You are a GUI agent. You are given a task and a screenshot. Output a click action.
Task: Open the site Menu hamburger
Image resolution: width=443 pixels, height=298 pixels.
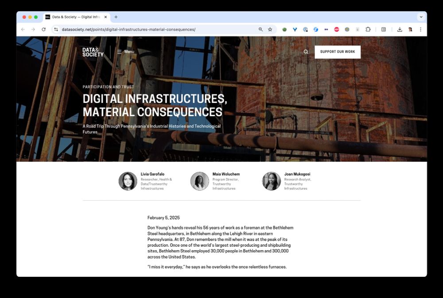pyautogui.click(x=126, y=52)
